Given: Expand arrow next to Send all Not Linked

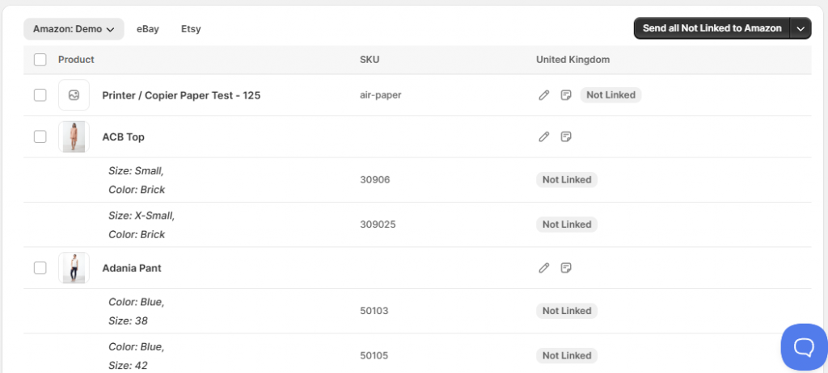Looking at the screenshot, I should pyautogui.click(x=801, y=29).
